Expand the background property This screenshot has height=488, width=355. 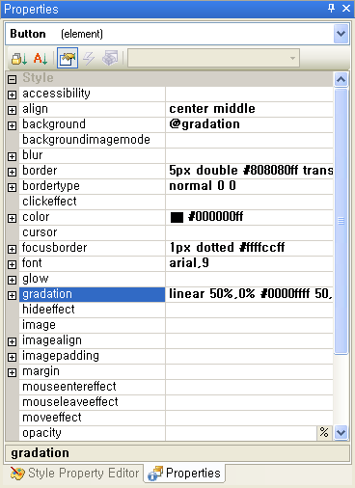[12, 125]
